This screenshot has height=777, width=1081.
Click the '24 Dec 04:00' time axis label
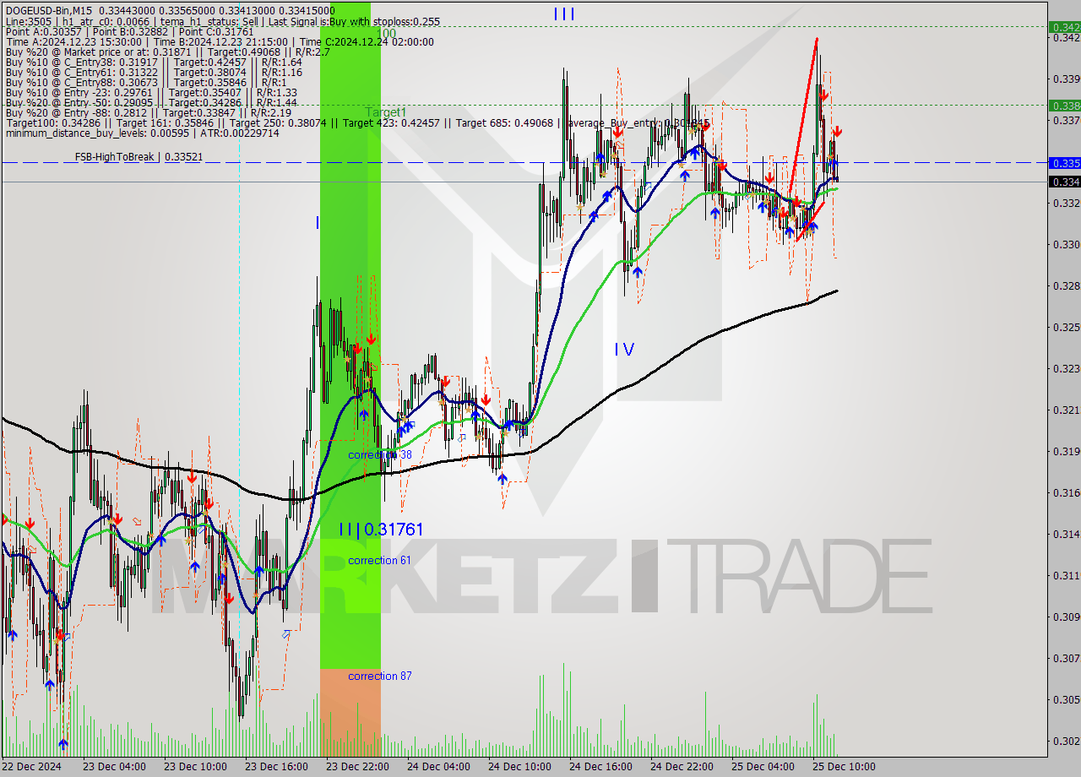pyautogui.click(x=439, y=767)
